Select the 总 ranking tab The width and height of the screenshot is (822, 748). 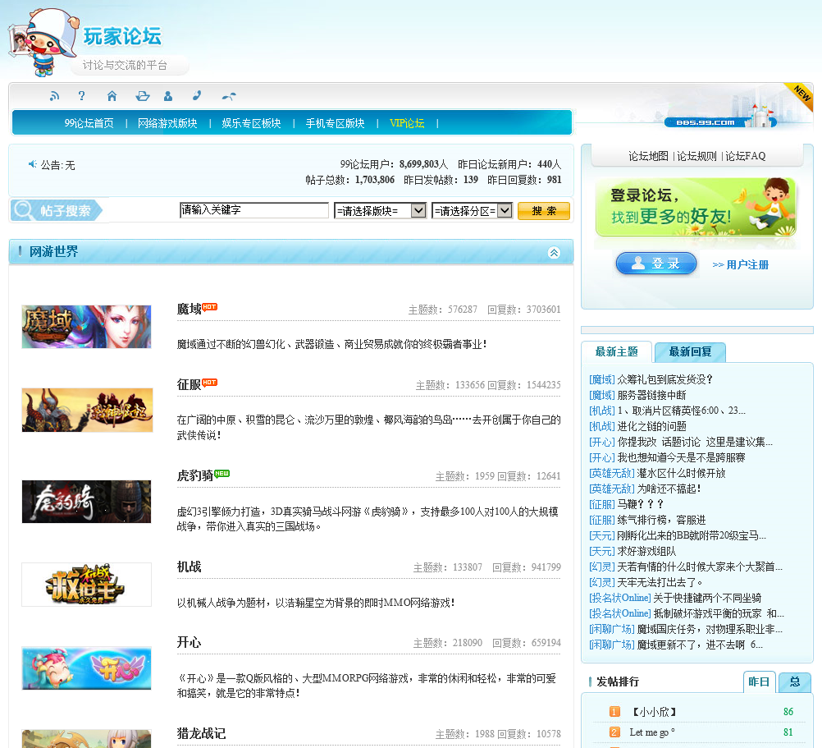[795, 682]
